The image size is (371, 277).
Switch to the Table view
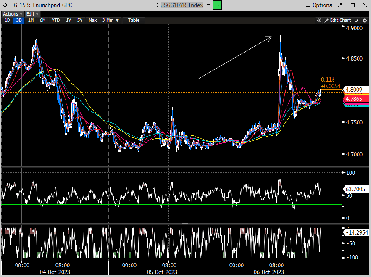[x=134, y=20]
